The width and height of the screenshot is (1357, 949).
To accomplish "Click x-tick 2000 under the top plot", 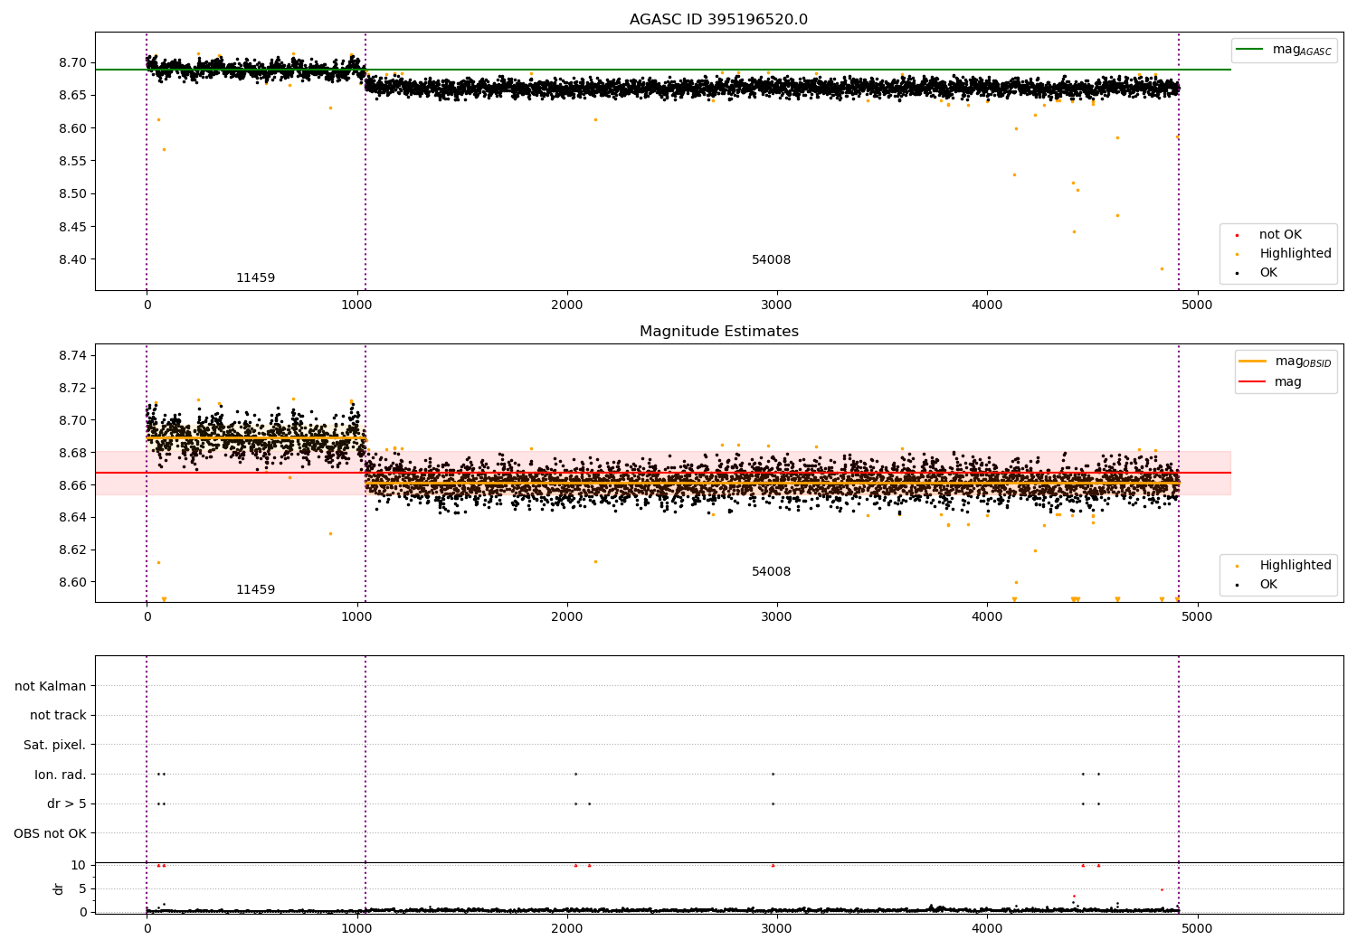I will point(567,305).
